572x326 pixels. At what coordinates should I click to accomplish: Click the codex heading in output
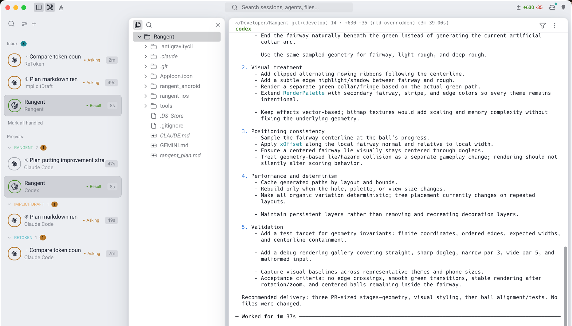point(243,29)
